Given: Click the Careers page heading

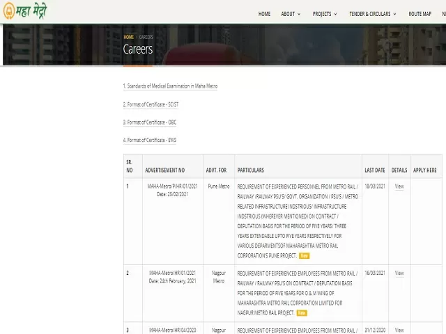Looking at the screenshot, I should click(x=138, y=49).
